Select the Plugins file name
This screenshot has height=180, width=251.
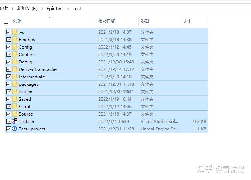click(x=26, y=92)
